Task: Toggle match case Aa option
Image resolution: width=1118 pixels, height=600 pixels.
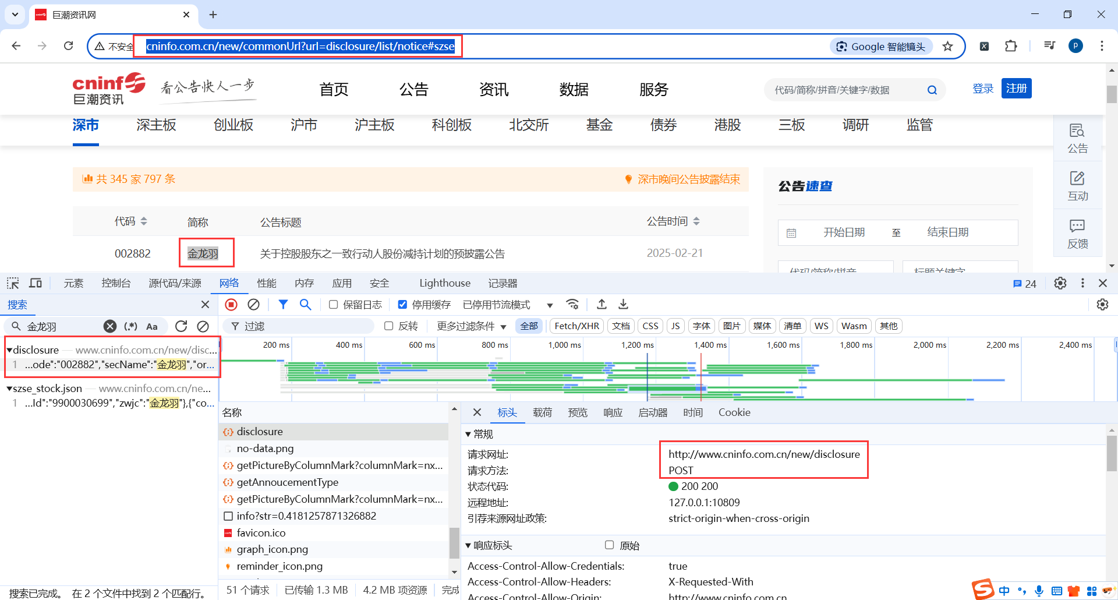Action: [152, 326]
